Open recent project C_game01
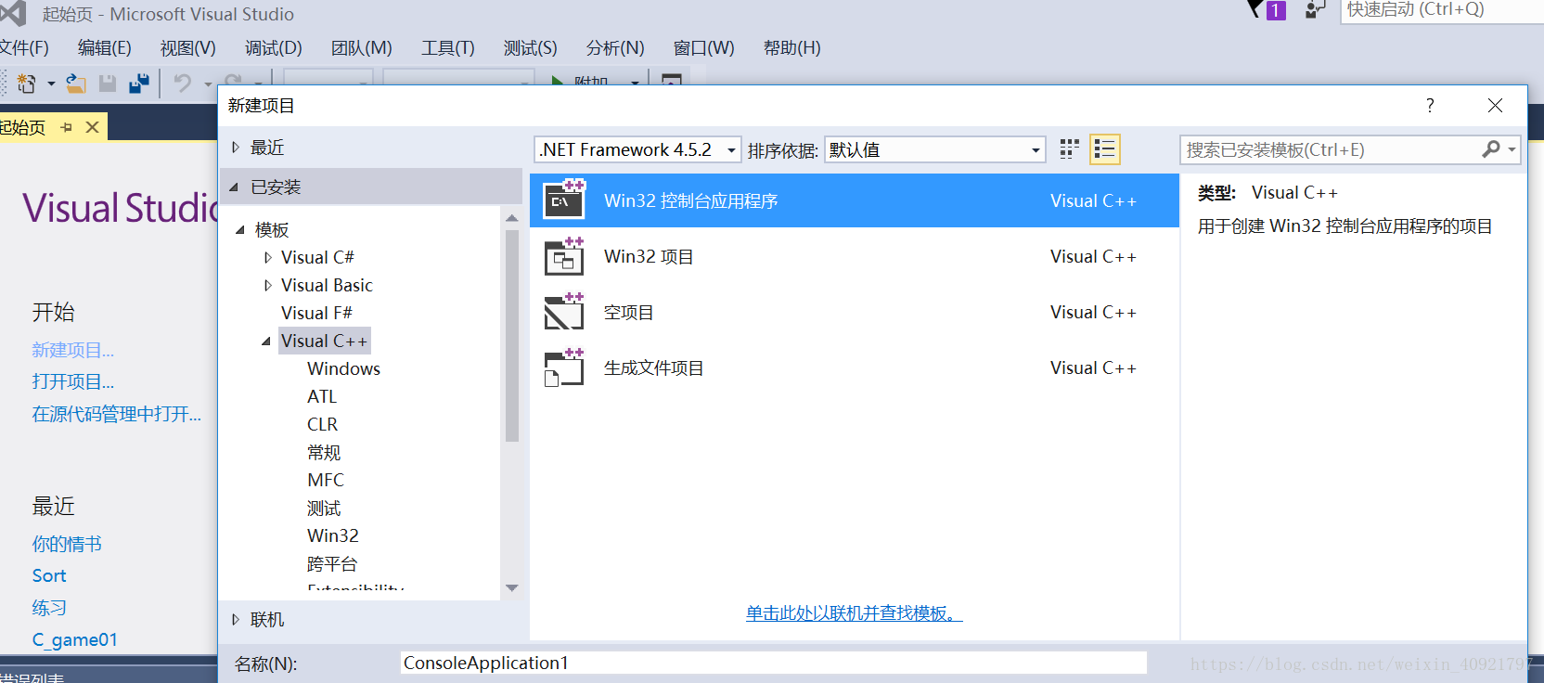Image resolution: width=1544 pixels, height=683 pixels. pyautogui.click(x=75, y=639)
